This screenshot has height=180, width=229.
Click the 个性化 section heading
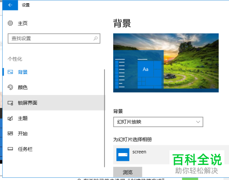15,59
